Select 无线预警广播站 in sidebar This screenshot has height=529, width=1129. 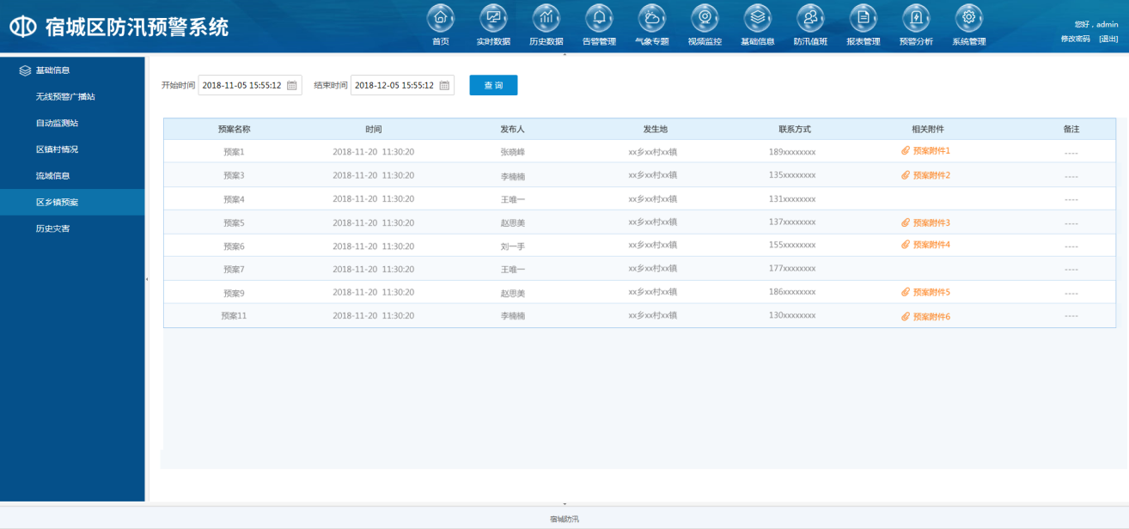click(x=65, y=97)
